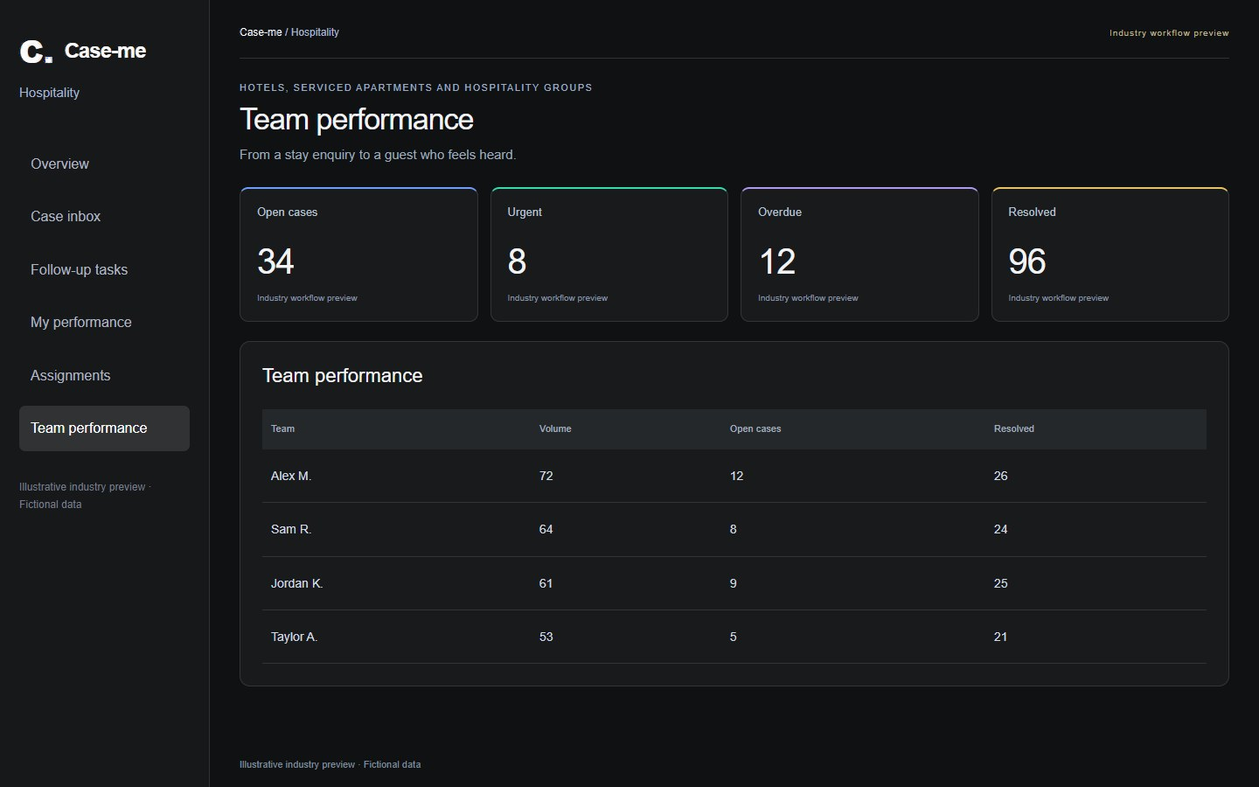This screenshot has width=1259, height=787.
Task: Select the Taylor A. row name
Action: coord(294,637)
